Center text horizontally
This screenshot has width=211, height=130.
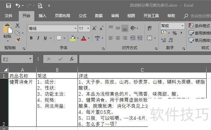pyautogui.click(x=118, y=38)
